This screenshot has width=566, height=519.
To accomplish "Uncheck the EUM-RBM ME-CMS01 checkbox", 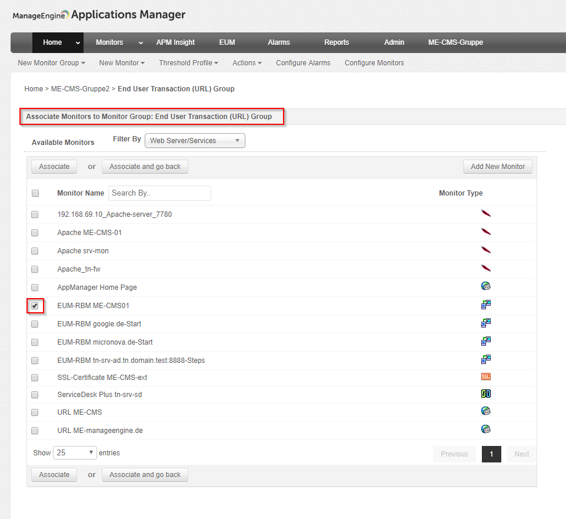I will pyautogui.click(x=35, y=306).
